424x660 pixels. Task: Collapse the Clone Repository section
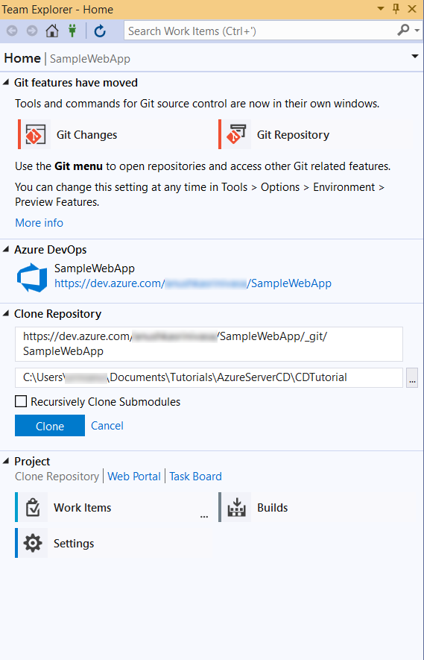6,313
